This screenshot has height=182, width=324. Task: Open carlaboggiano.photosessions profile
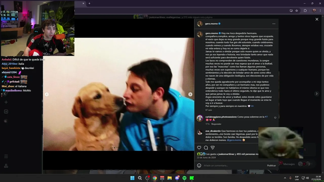tap(221, 117)
